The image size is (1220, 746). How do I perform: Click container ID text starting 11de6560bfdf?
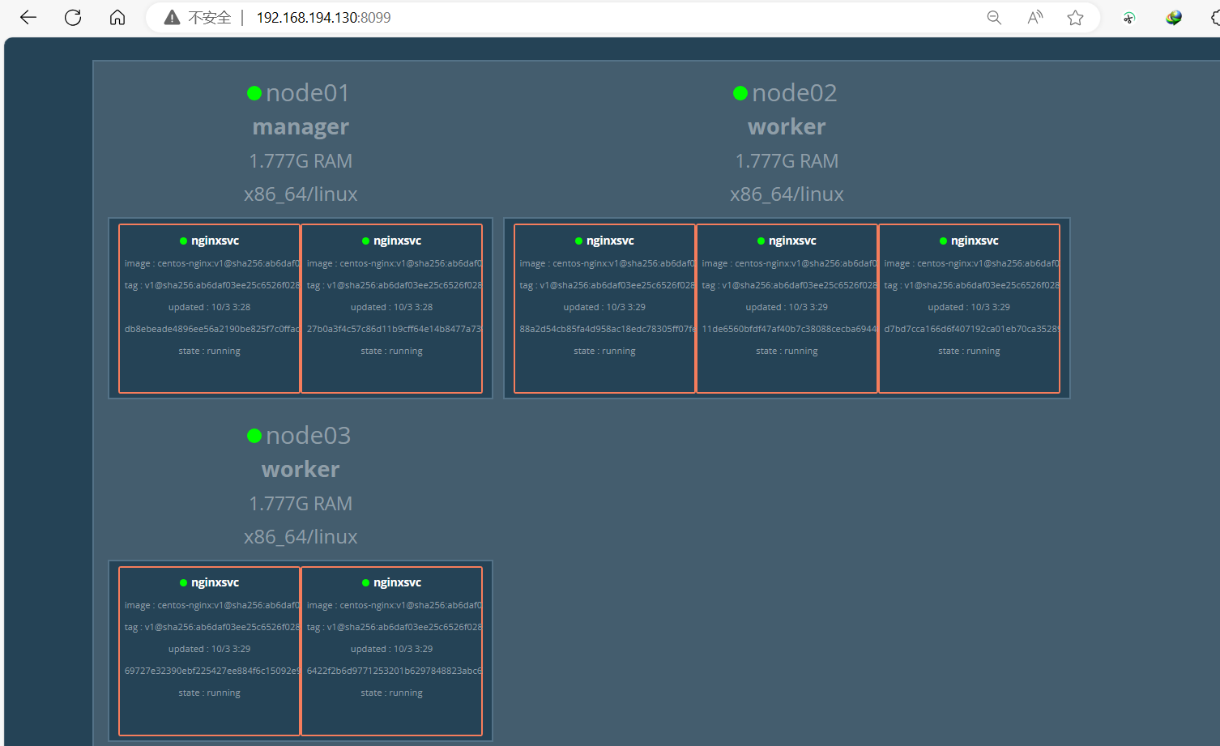point(790,329)
